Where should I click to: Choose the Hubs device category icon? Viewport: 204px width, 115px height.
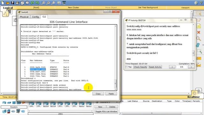click(14, 103)
